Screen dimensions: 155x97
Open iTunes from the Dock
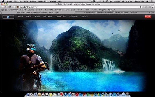click(66, 94)
